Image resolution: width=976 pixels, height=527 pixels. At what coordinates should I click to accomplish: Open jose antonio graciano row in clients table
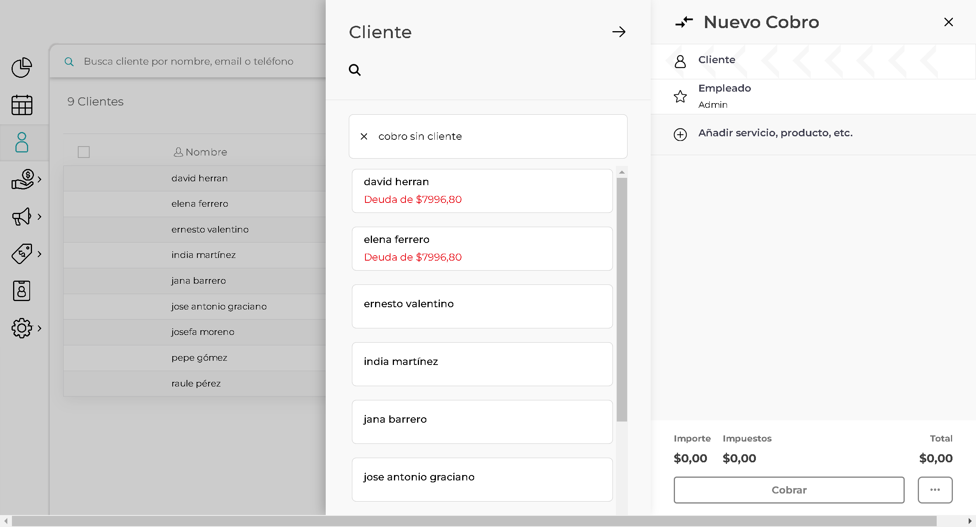[x=195, y=306]
